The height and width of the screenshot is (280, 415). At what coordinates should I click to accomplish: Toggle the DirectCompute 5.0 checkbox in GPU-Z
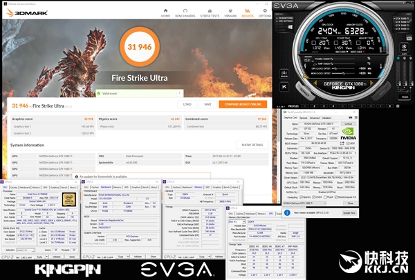point(336,197)
